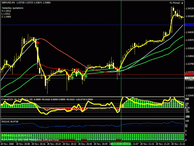
Task: Click the 0.00 level on the TrendCCI scale
Action: click(x=187, y=108)
